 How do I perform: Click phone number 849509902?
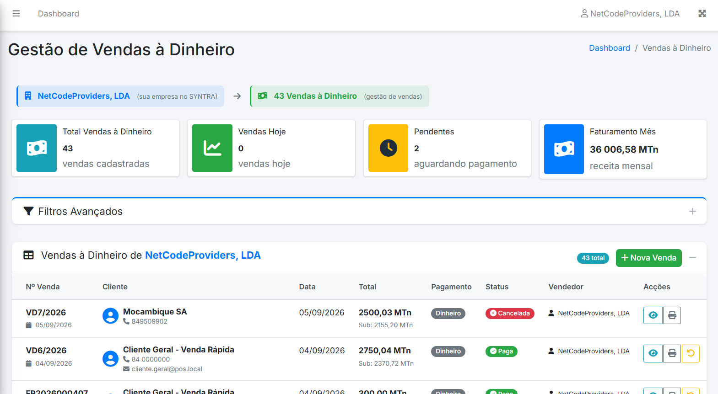pos(149,321)
